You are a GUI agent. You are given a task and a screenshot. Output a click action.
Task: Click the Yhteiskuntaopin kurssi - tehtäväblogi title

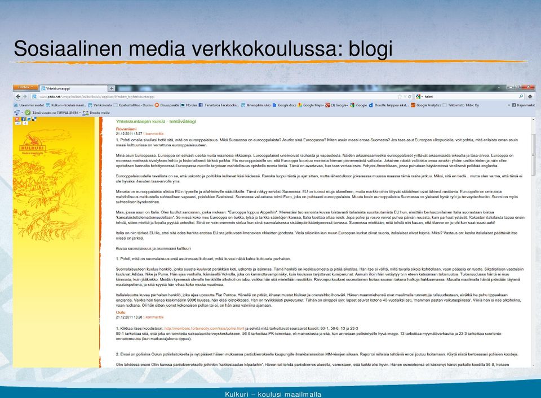tap(156, 121)
